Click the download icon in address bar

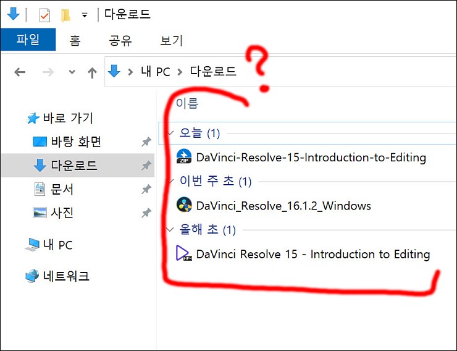114,71
